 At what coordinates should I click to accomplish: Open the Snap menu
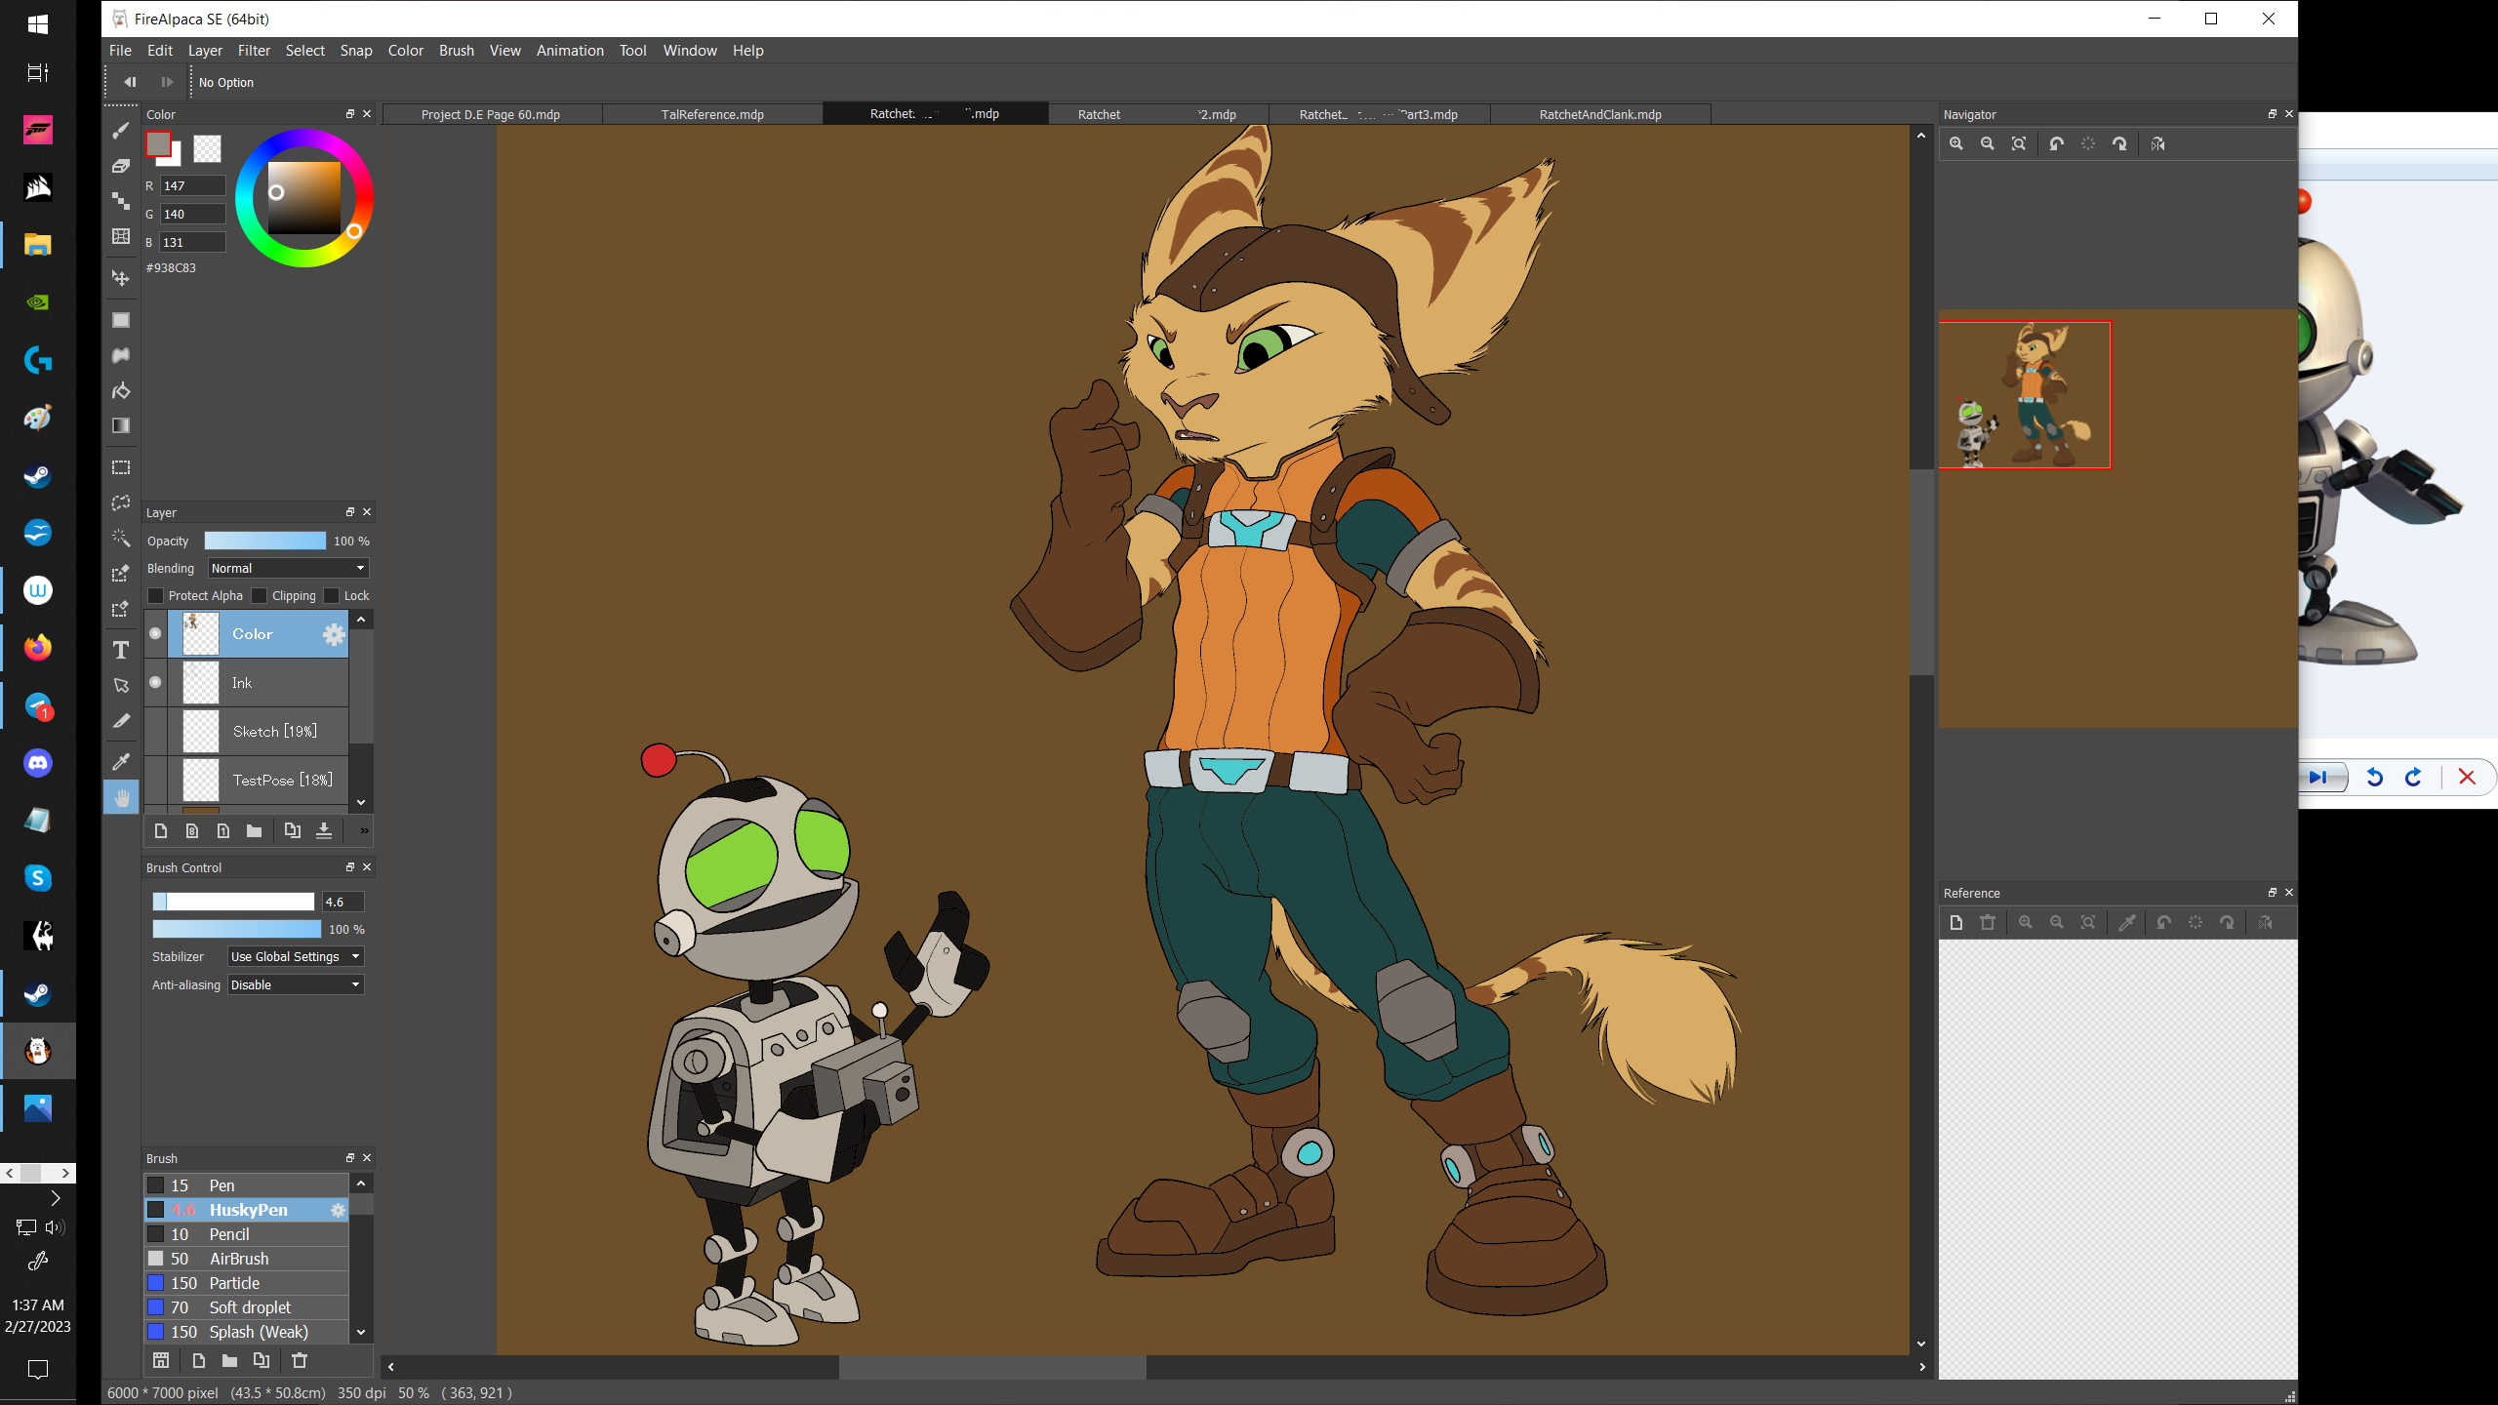[x=356, y=51]
